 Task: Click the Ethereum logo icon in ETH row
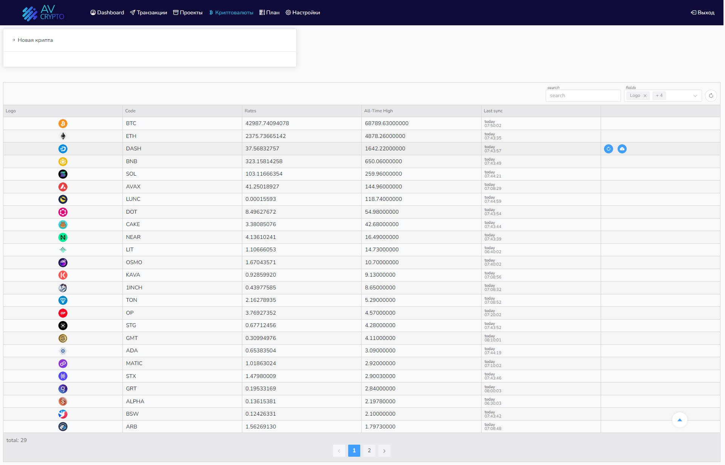click(63, 136)
